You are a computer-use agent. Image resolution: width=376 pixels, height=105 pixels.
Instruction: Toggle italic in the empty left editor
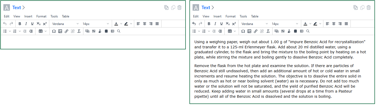click(26, 24)
